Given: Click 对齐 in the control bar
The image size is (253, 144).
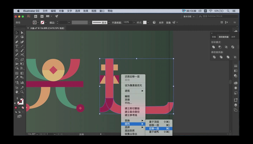Looking at the screenshot, I should click(x=161, y=22).
